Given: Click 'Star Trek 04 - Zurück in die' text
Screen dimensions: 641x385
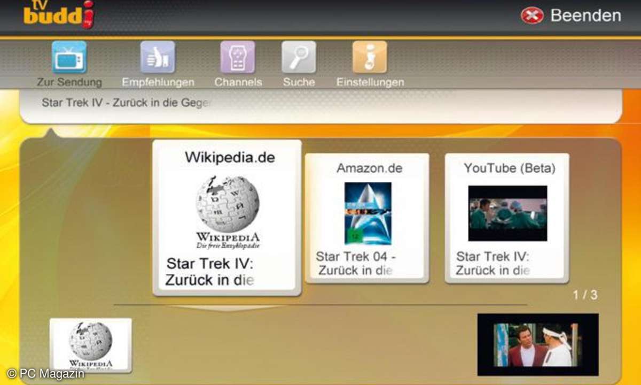Looking at the screenshot, I should (x=356, y=263).
